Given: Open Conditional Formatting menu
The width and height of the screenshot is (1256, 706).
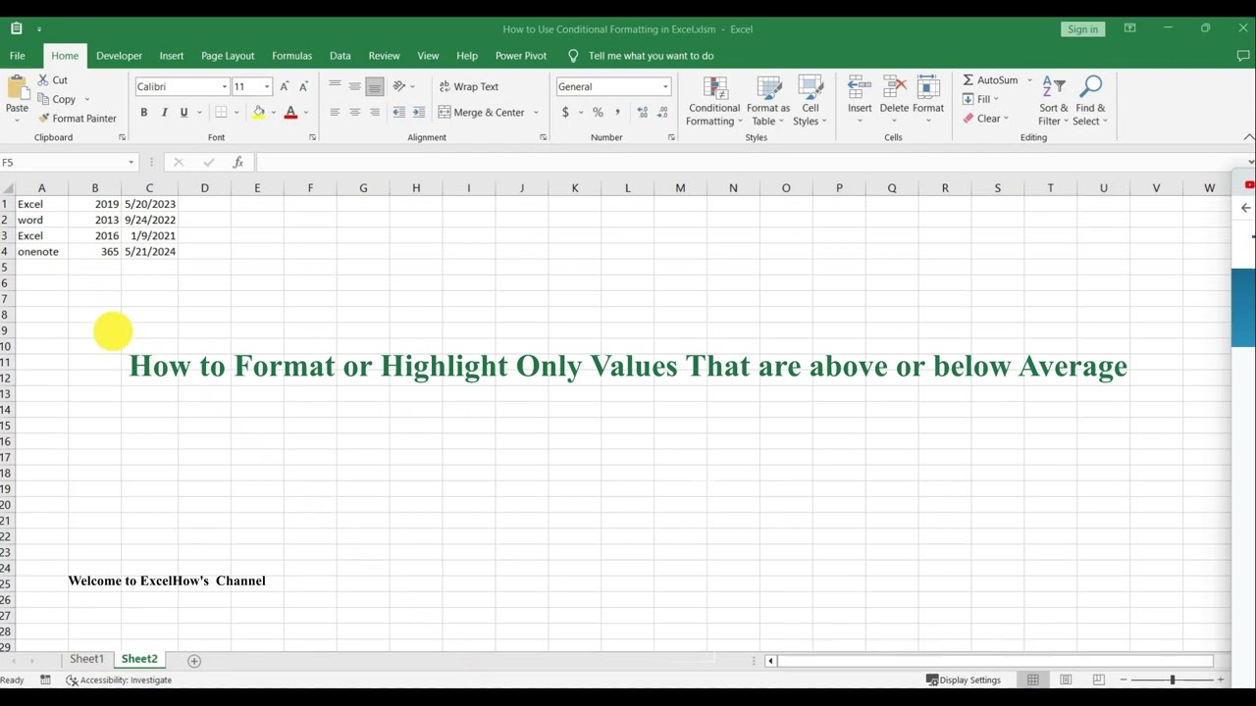Looking at the screenshot, I should (x=714, y=101).
